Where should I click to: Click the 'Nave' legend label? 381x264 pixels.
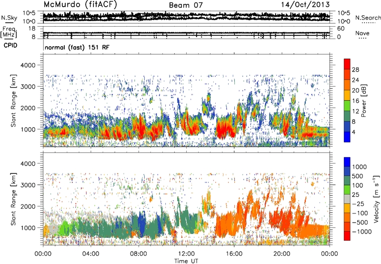(x=362, y=33)
